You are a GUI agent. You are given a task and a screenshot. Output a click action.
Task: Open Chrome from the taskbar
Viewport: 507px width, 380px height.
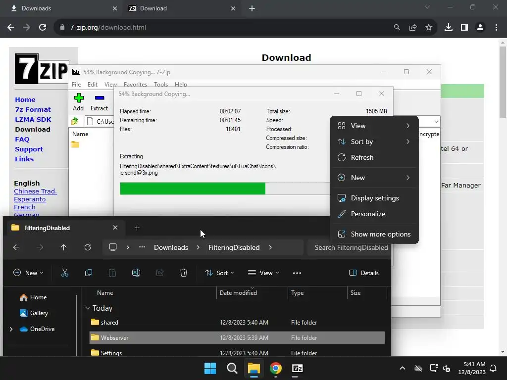(x=275, y=368)
